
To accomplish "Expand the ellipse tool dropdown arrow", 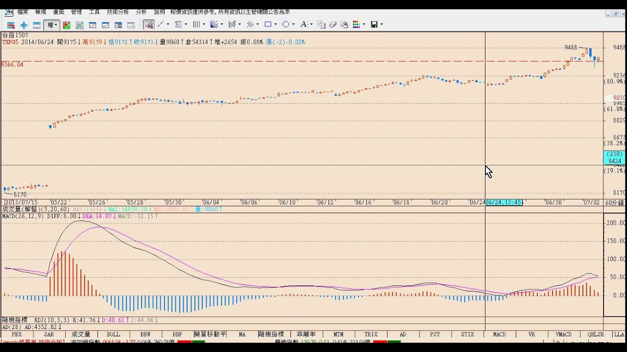I will point(293,24).
